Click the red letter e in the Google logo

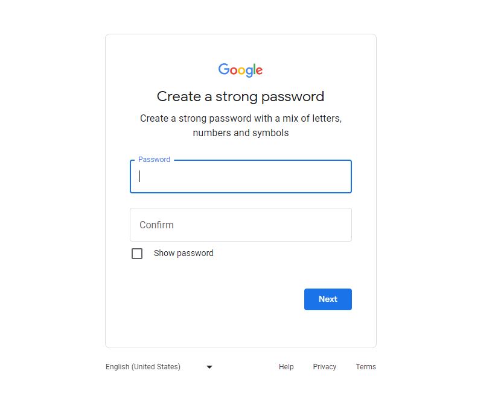click(x=259, y=70)
